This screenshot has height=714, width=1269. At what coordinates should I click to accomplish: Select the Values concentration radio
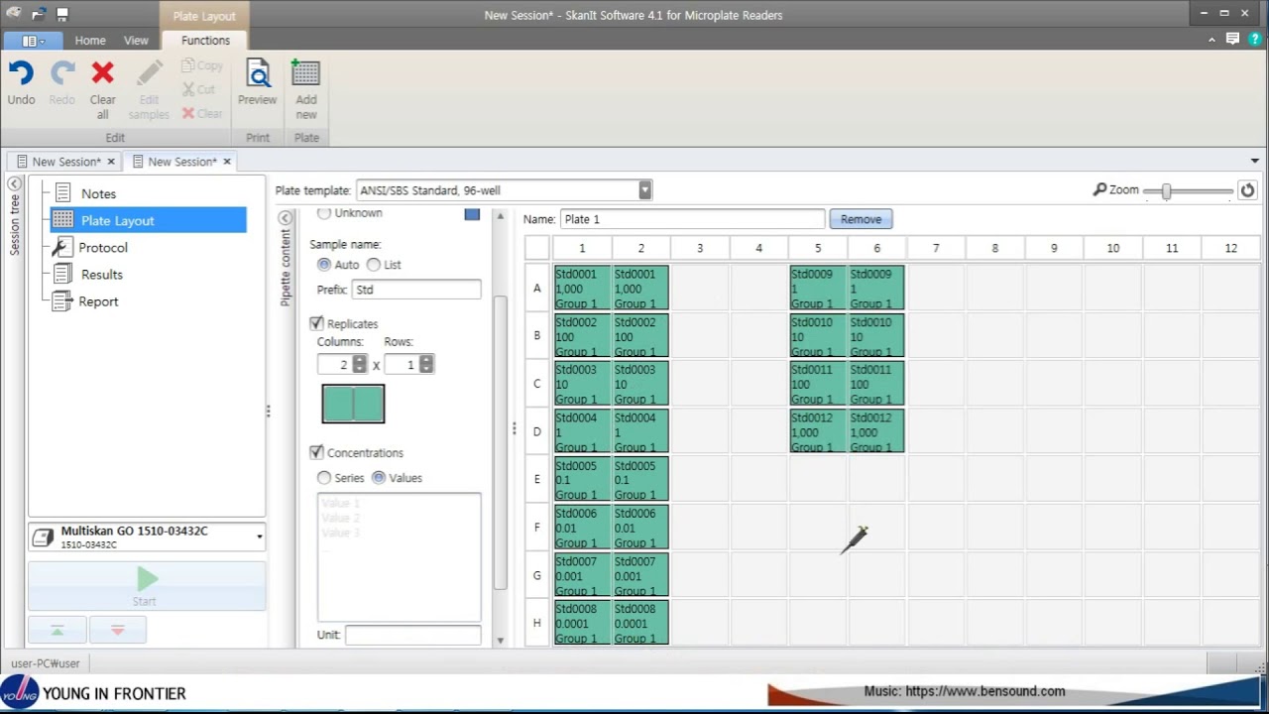point(379,478)
